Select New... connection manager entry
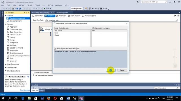Screen dimensions: 181x101 pos(94,31)
